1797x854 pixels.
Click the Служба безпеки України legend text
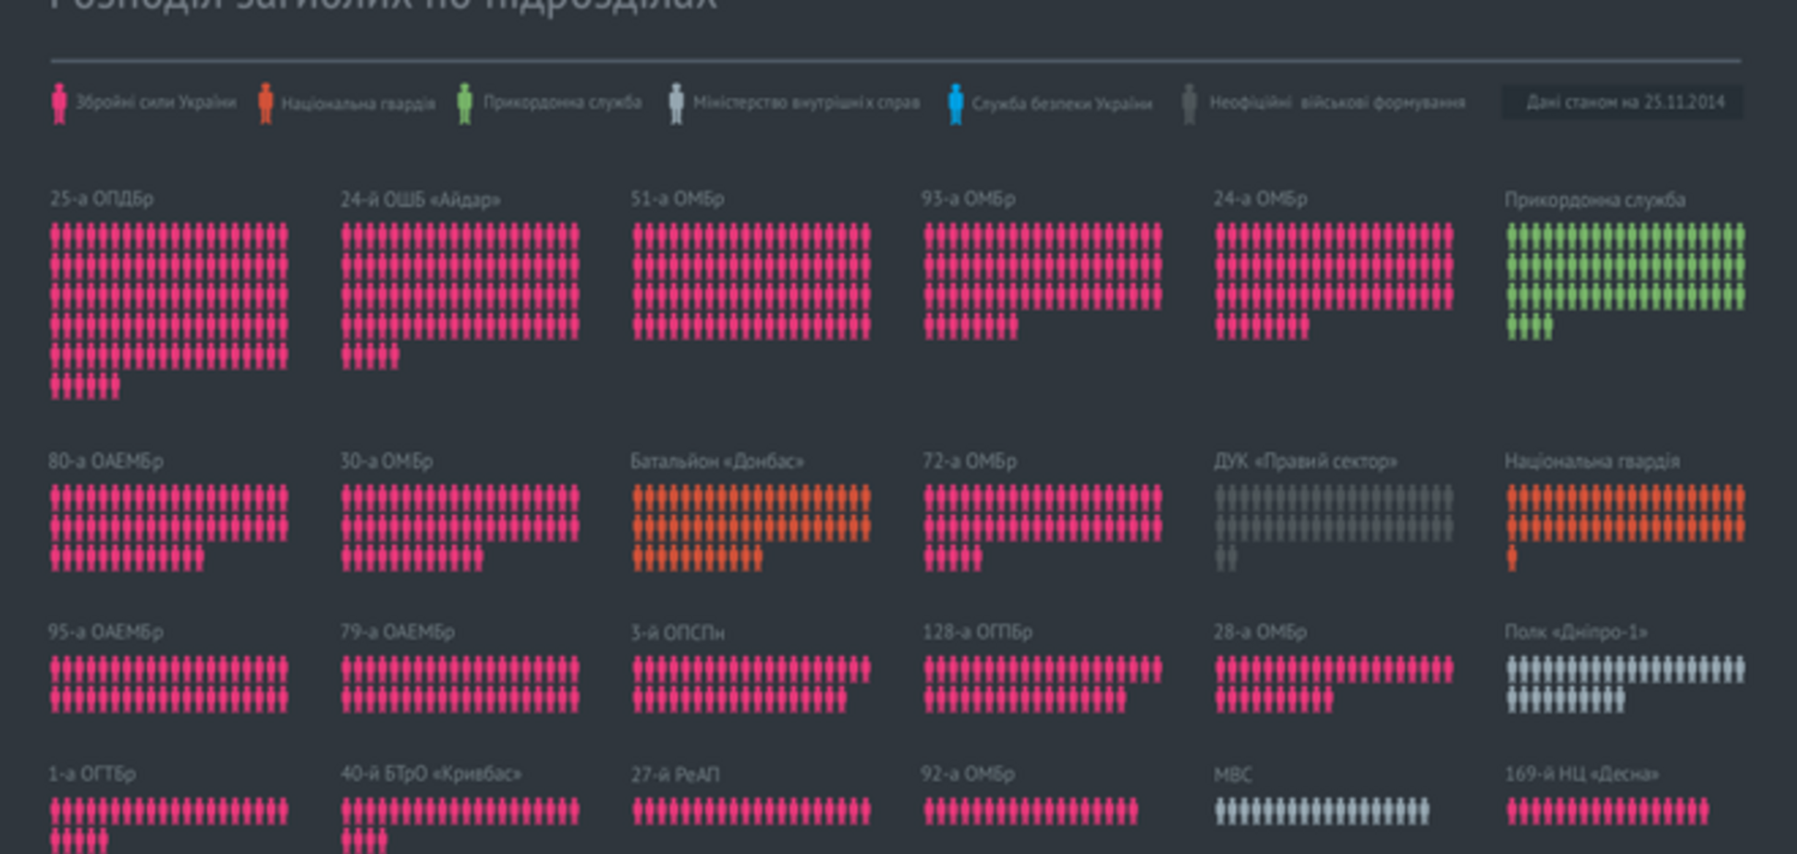coord(1061,104)
